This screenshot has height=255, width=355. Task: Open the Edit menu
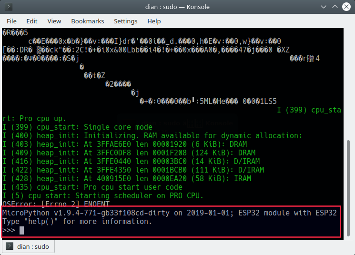coord(32,21)
